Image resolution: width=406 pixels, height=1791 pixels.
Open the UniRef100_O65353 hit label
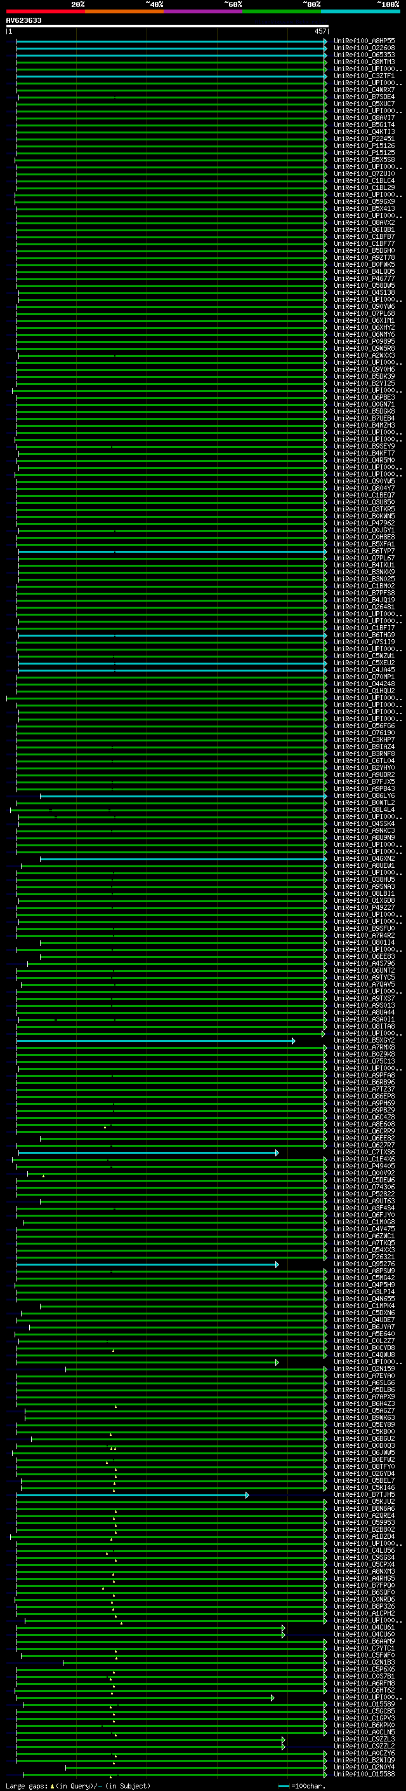tap(364, 55)
